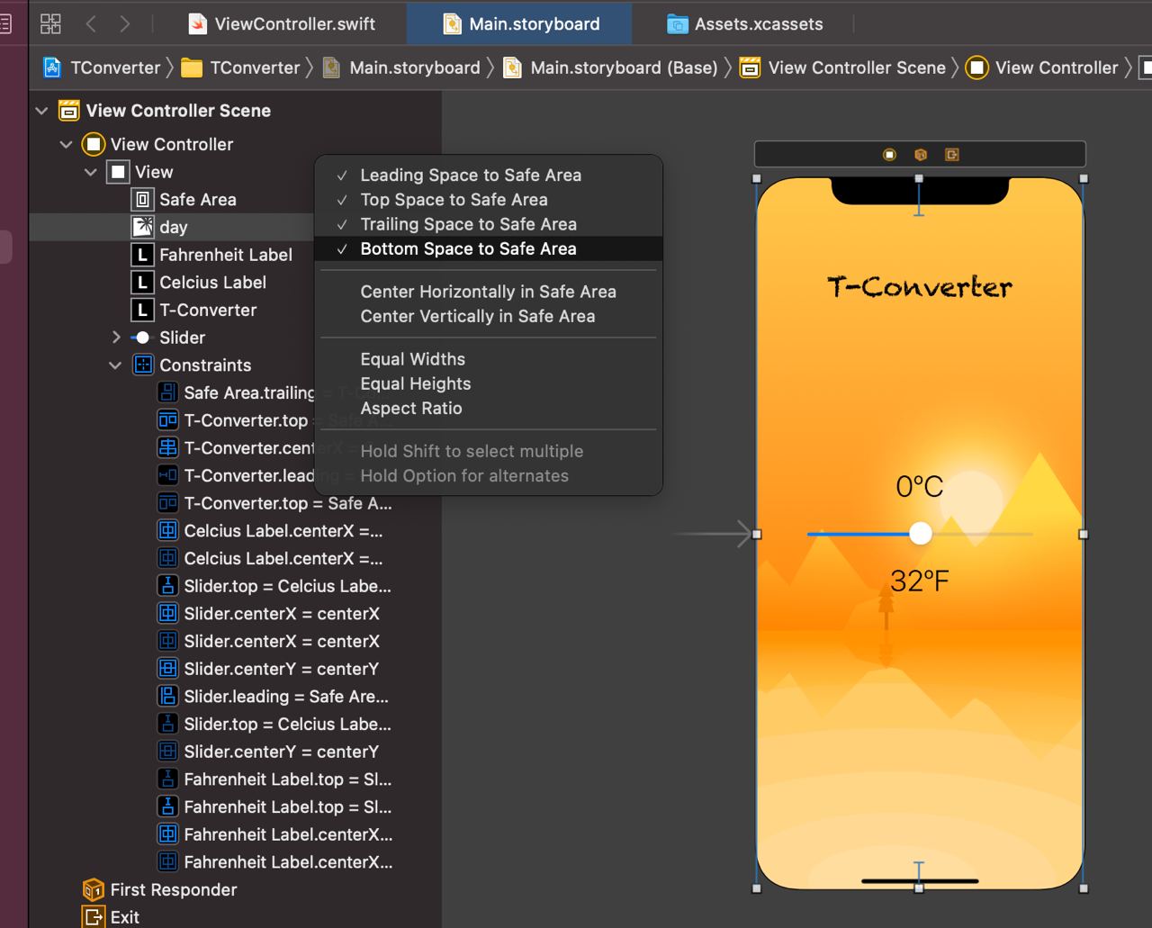Click the Main.storyboard (Base) breadcrumb

pos(610,68)
